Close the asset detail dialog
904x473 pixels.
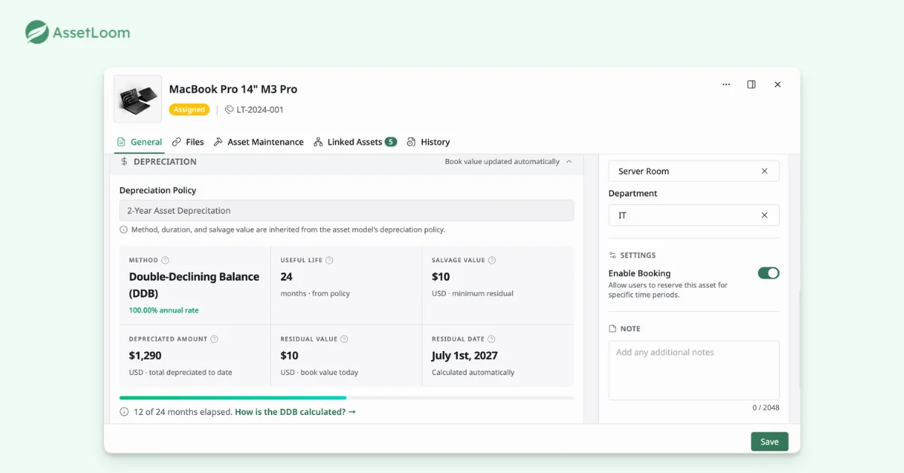click(x=777, y=84)
